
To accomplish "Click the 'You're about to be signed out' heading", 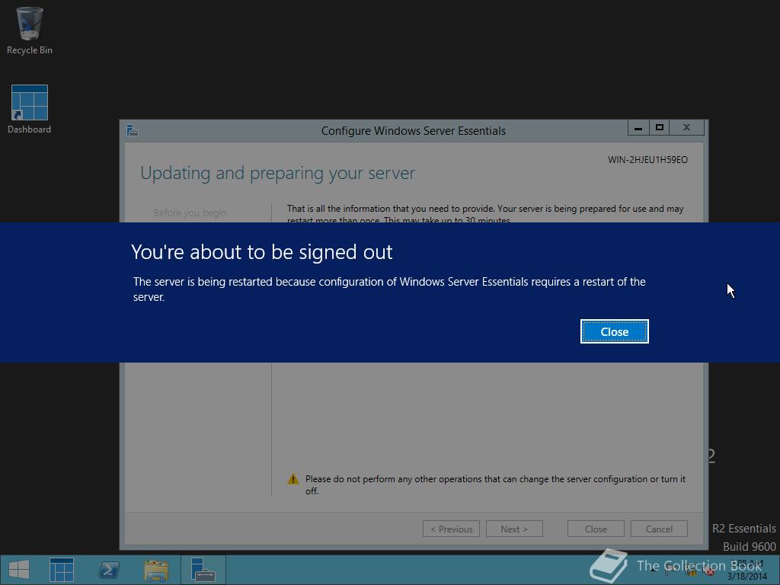I will click(262, 252).
